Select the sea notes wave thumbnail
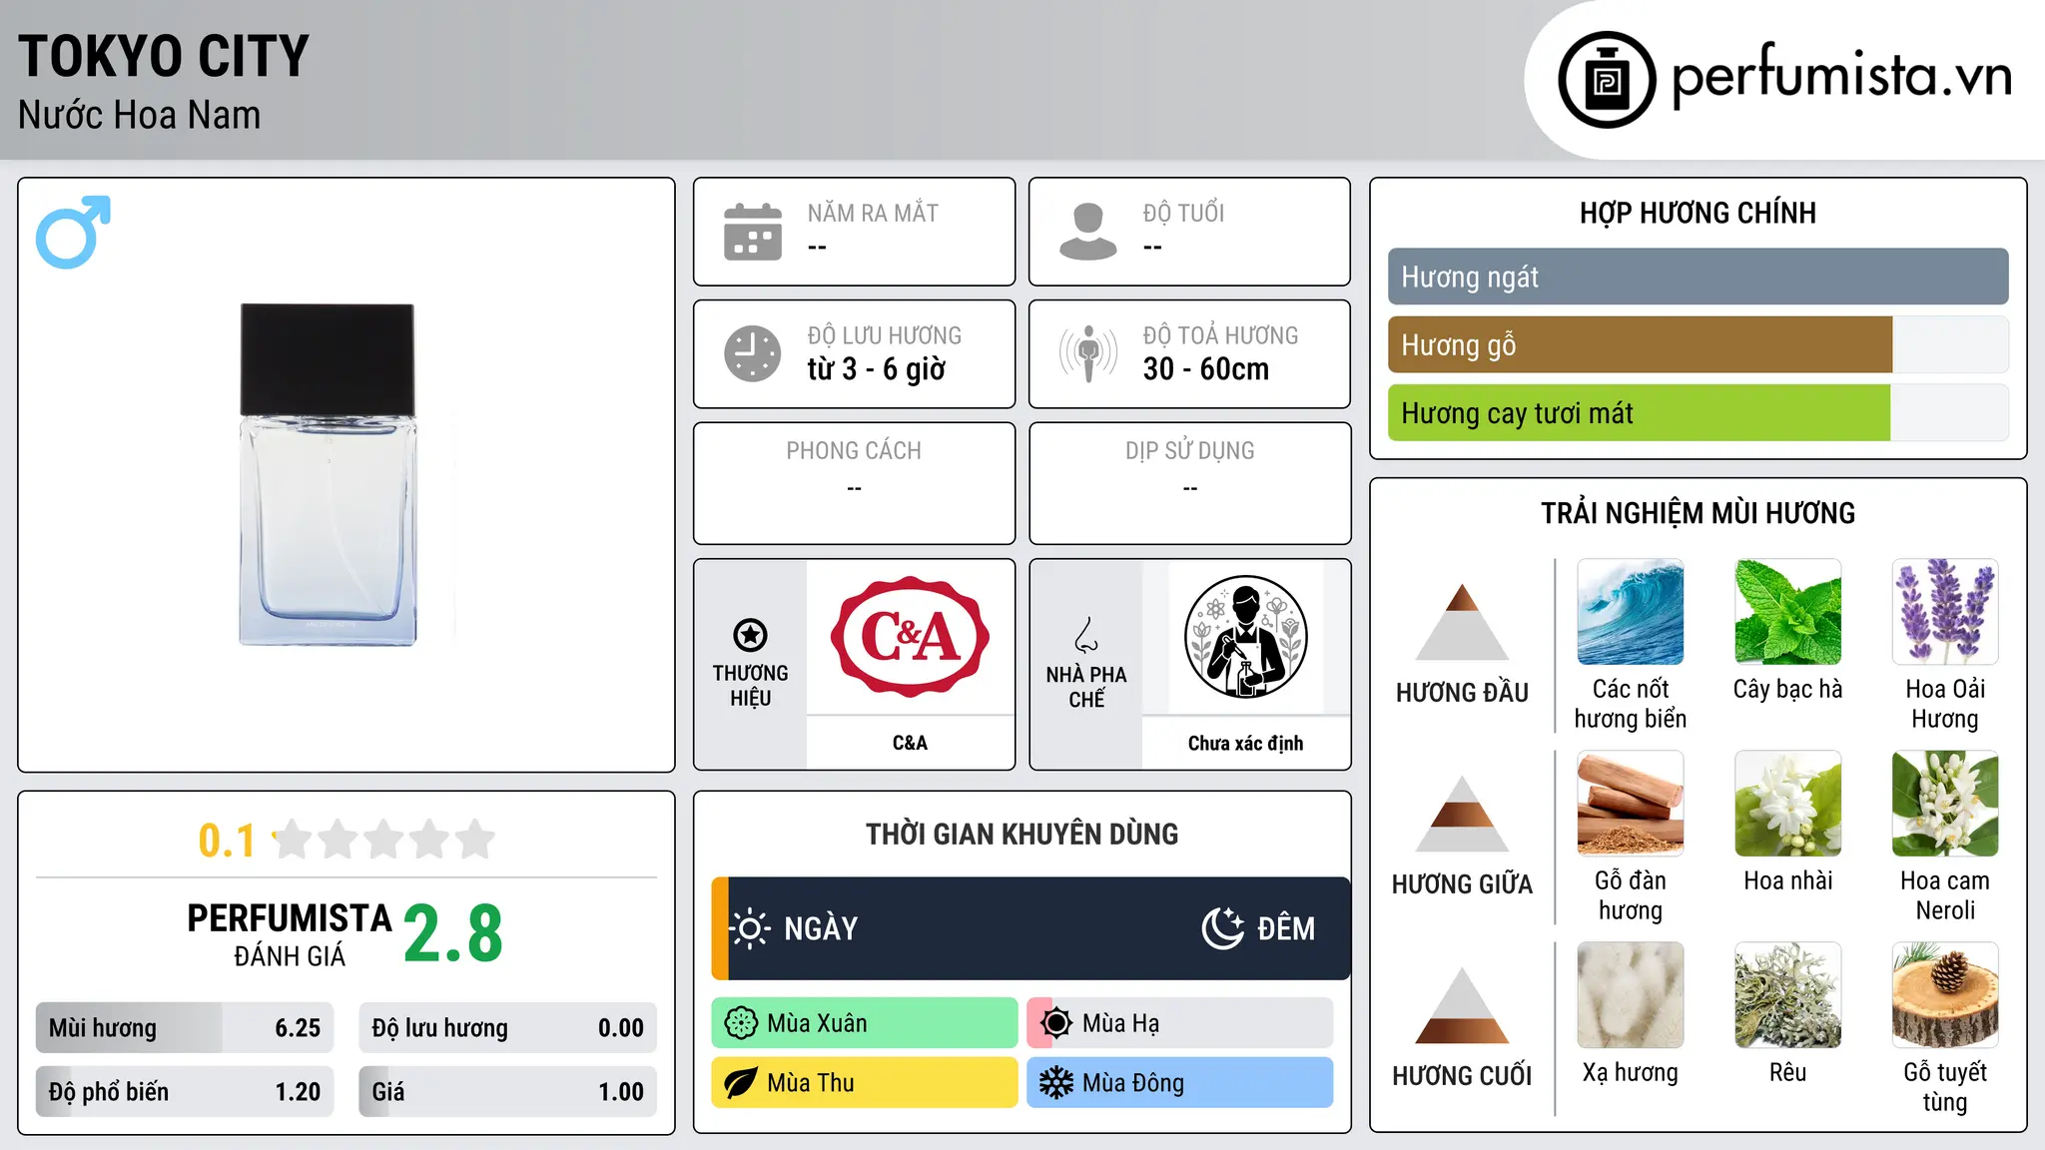Image resolution: width=2045 pixels, height=1150 pixels. [1631, 612]
